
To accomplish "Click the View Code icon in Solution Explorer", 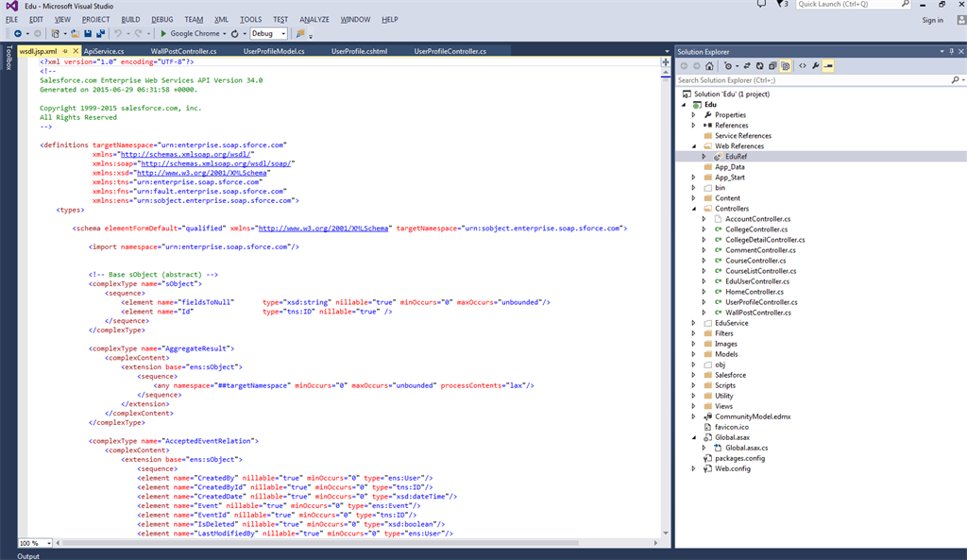I will pos(802,66).
